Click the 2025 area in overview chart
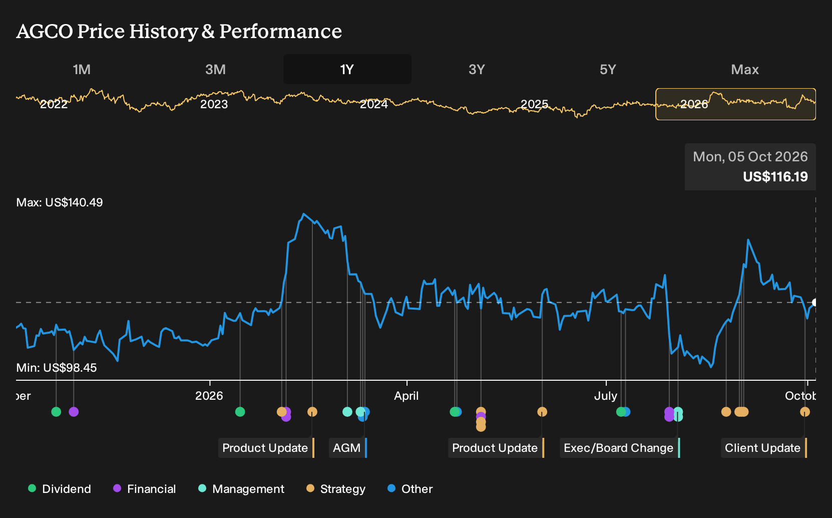Screen dimensions: 832x518 [535, 104]
